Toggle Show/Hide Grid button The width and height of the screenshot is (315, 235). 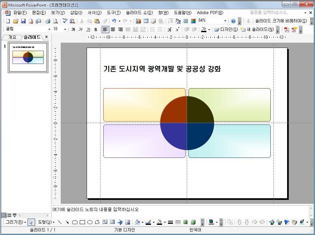(x=186, y=21)
